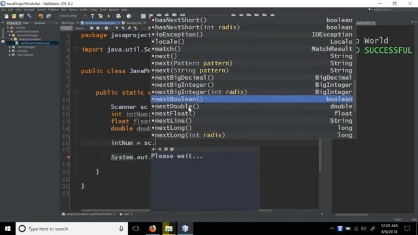Screen dimensions: 418x235
Task: Click the Profile Project toolbar icon
Action: click(x=129, y=16)
